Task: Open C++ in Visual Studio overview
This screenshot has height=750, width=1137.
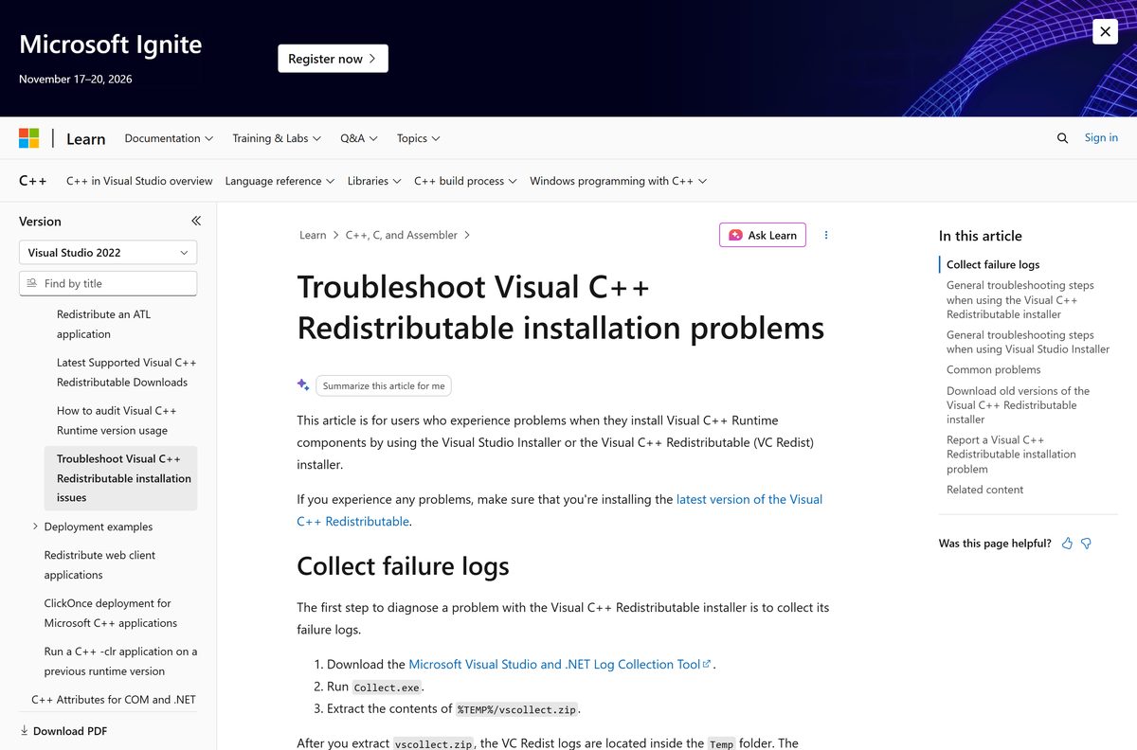Action: (139, 181)
